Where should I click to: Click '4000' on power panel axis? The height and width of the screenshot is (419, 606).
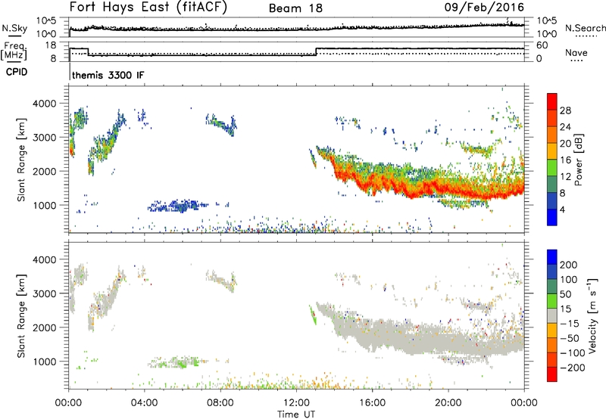click(45, 104)
